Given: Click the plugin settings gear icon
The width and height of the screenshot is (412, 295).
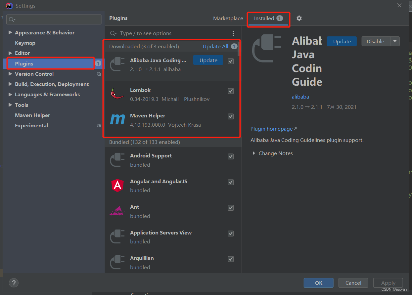Looking at the screenshot, I should pyautogui.click(x=299, y=18).
